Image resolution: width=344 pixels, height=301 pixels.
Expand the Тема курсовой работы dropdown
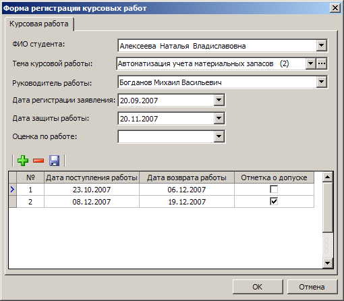coord(311,64)
